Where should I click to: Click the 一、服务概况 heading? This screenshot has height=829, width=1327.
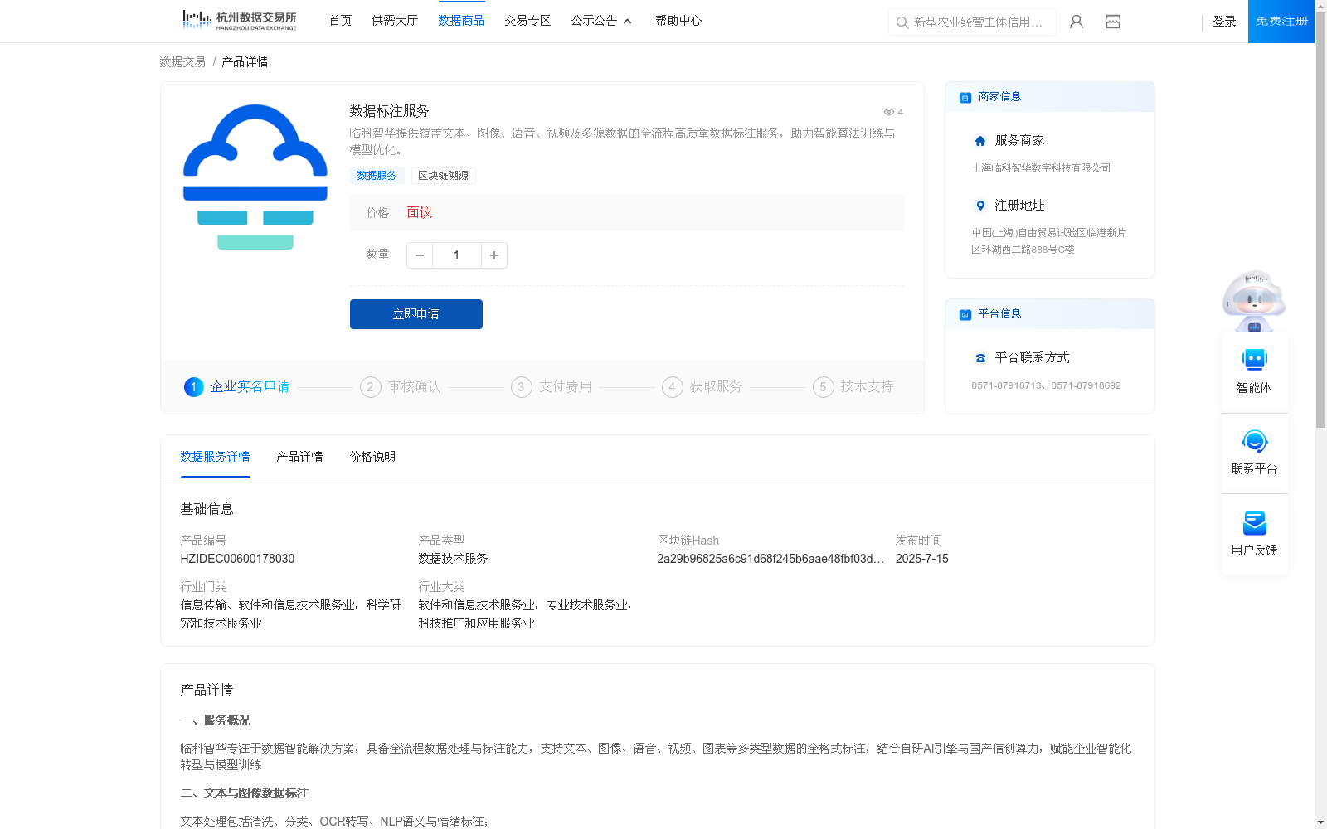[x=215, y=720]
